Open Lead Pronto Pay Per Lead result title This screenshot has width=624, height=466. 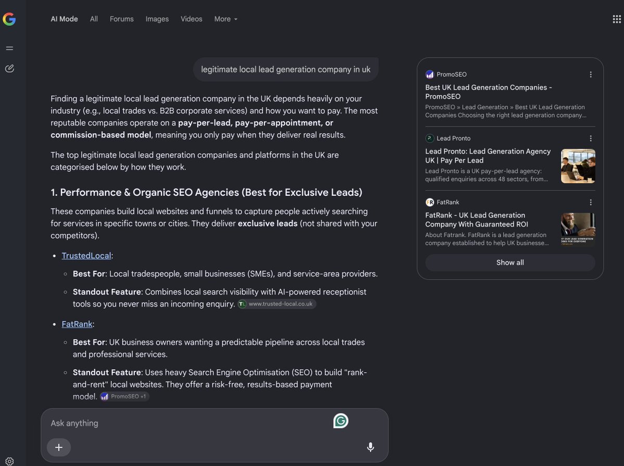[x=488, y=156]
